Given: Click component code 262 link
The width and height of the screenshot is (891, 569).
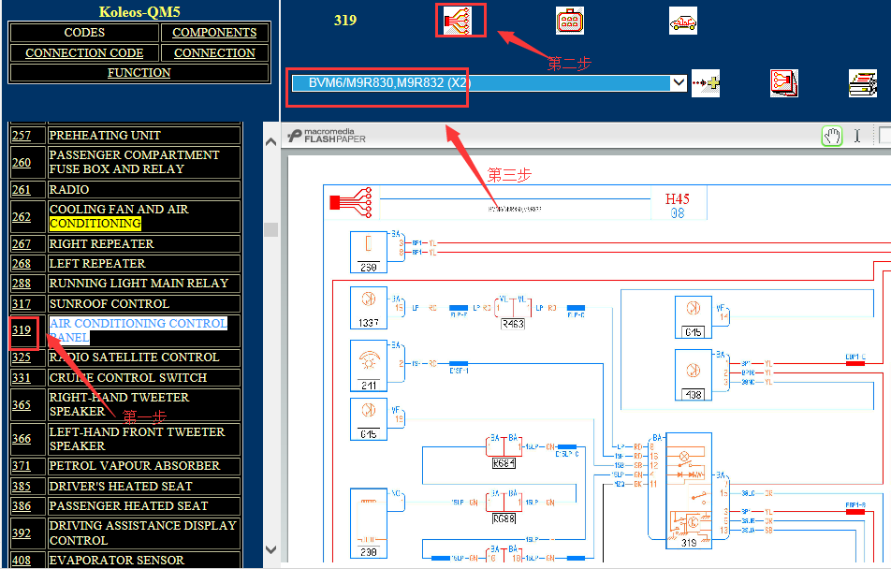Looking at the screenshot, I should (22, 216).
